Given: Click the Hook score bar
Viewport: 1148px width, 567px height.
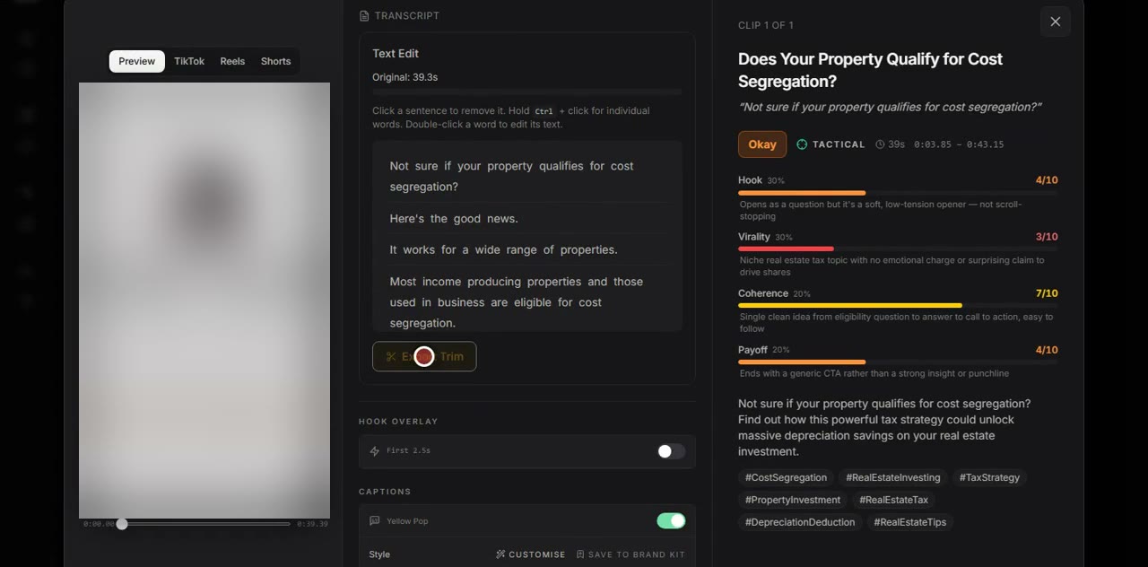Looking at the screenshot, I should (x=898, y=193).
